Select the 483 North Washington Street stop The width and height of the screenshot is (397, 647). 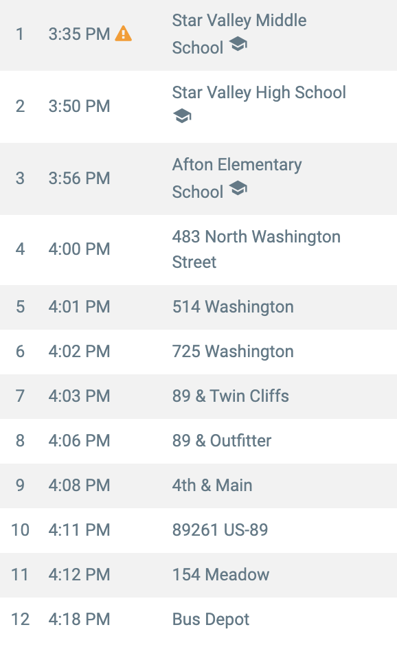pyautogui.click(x=256, y=249)
